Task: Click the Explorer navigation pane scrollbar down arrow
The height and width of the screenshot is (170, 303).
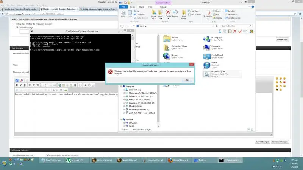Action: [158, 127]
